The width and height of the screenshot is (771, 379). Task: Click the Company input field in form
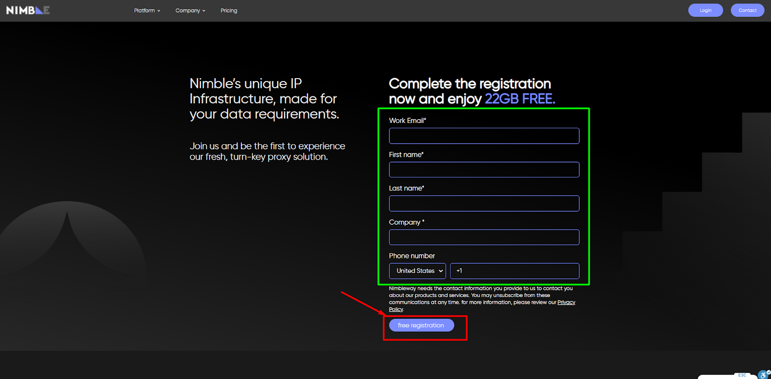pos(484,237)
